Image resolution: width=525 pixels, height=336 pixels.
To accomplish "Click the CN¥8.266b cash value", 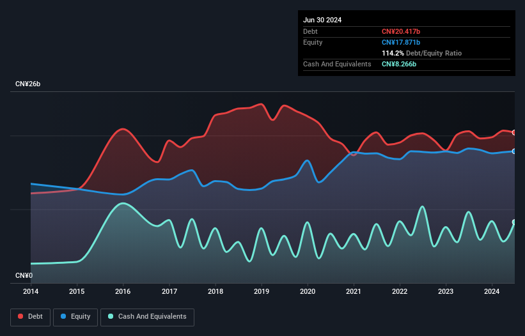I will pyautogui.click(x=399, y=64).
